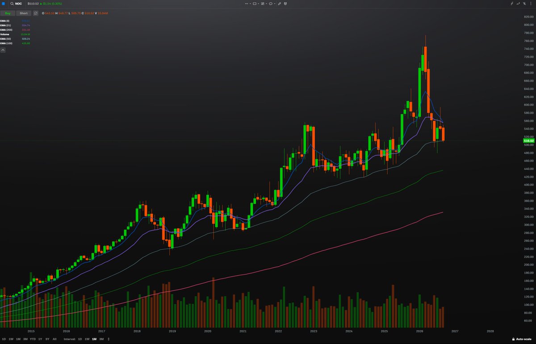
Task: Open the indicators function icon
Action: click(x=512, y=4)
